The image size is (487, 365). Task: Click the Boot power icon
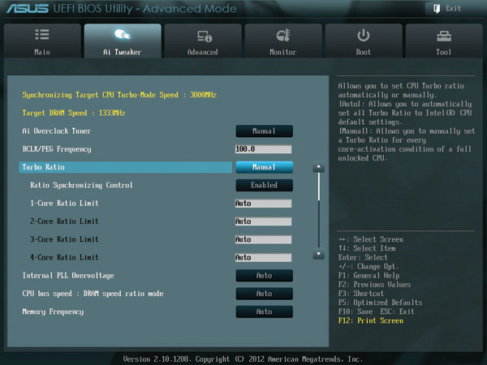(x=363, y=36)
